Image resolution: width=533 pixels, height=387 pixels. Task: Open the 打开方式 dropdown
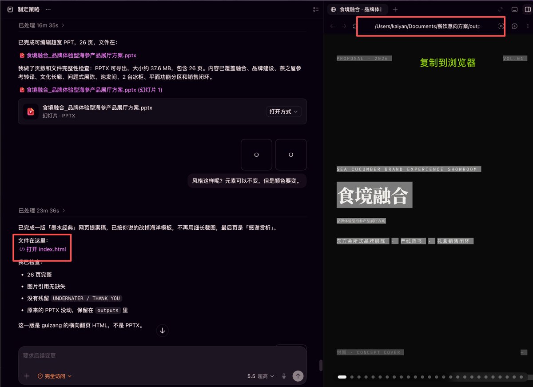tap(284, 112)
